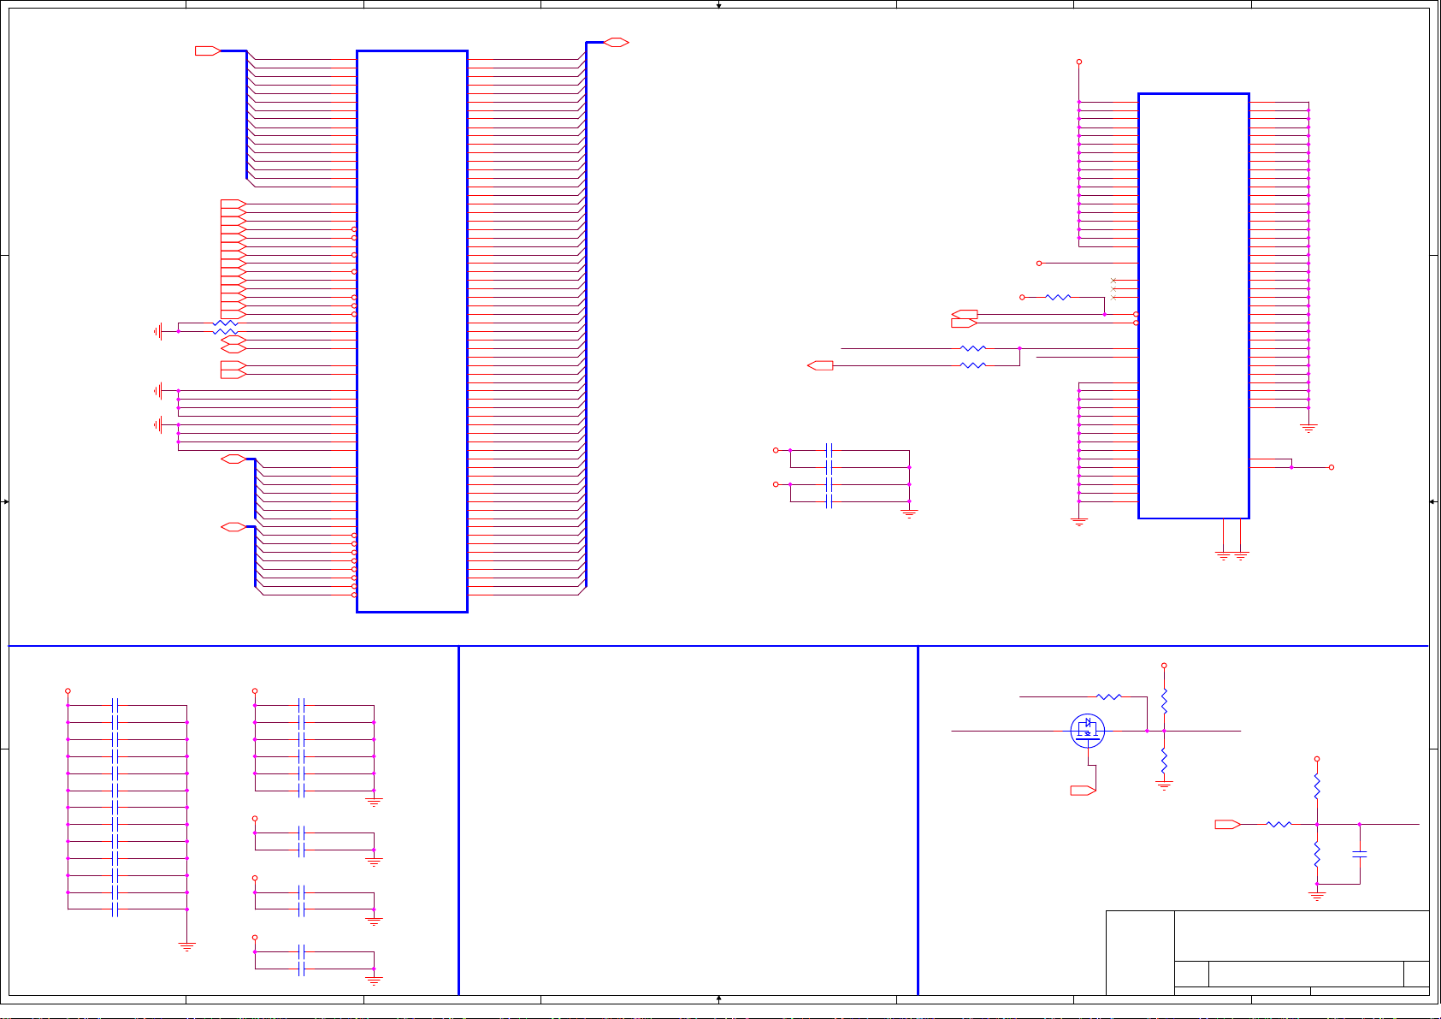Click the power terminal above the MOSFET pull-up resistor

(1164, 666)
